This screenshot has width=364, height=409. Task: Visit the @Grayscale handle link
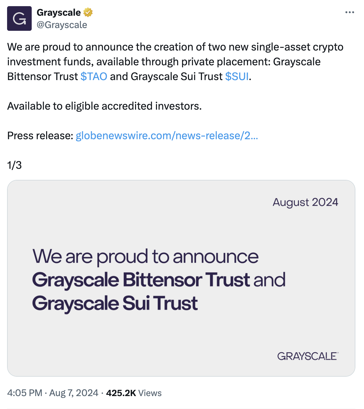tap(62, 25)
